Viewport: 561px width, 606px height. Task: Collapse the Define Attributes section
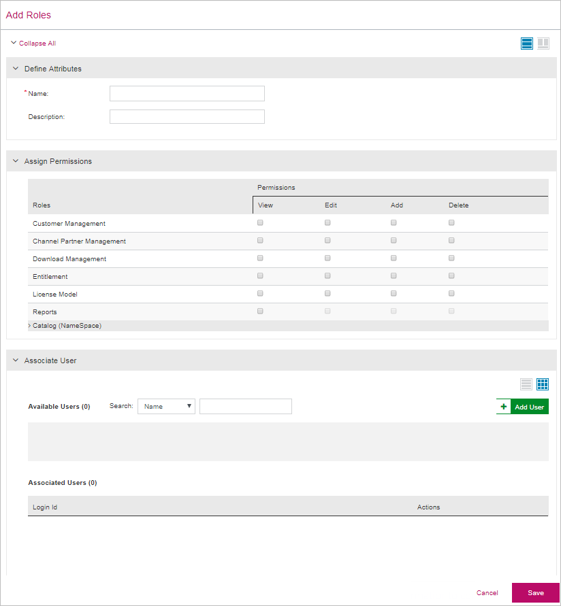coord(16,69)
